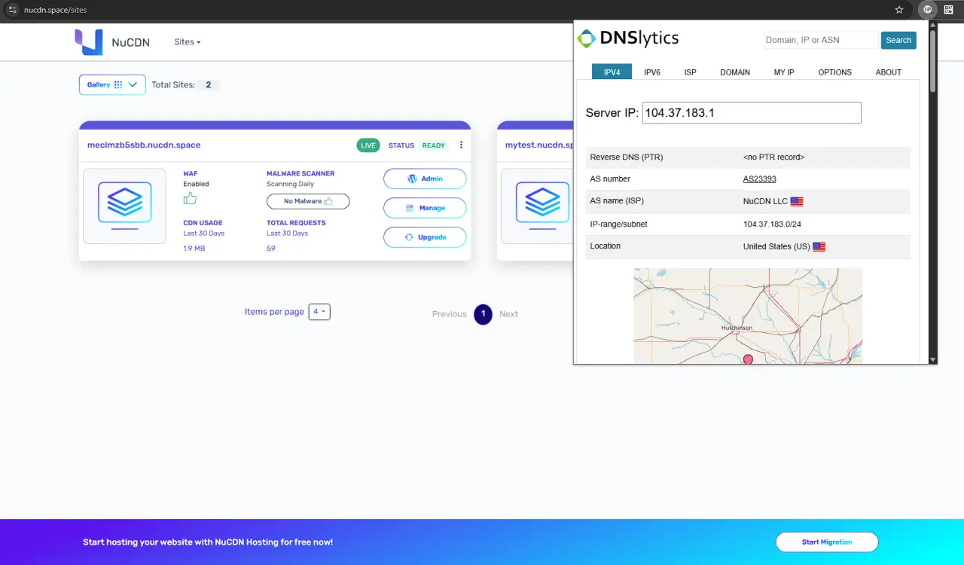Select page 1 in pagination
Image resolution: width=964 pixels, height=565 pixels.
click(x=483, y=314)
